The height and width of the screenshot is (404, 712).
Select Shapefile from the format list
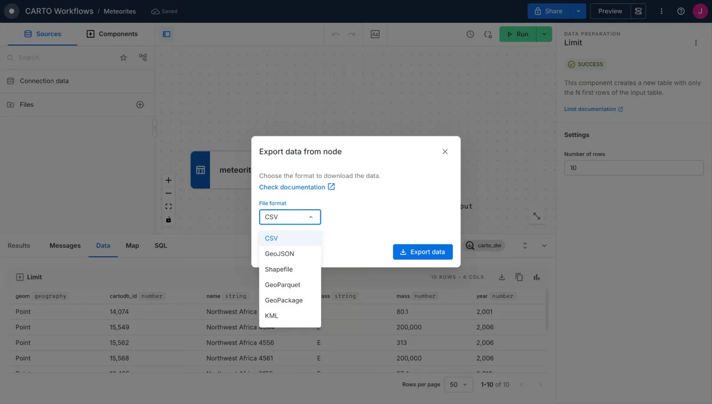pos(290,270)
